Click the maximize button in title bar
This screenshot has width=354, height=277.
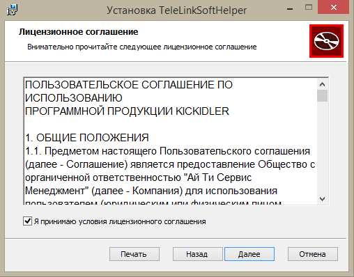point(309,8)
